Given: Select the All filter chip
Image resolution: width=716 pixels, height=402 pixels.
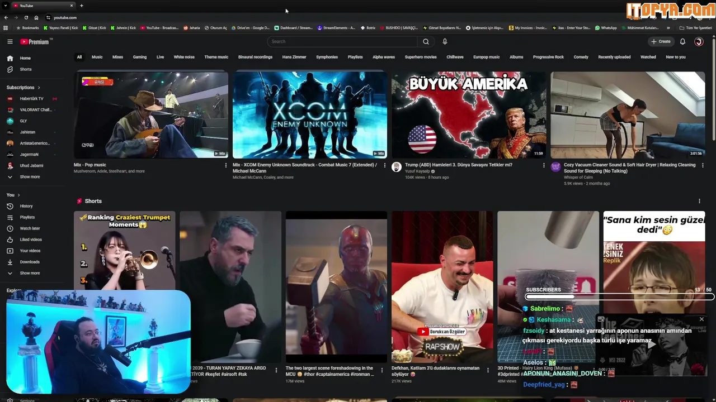Looking at the screenshot, I should click(x=79, y=57).
